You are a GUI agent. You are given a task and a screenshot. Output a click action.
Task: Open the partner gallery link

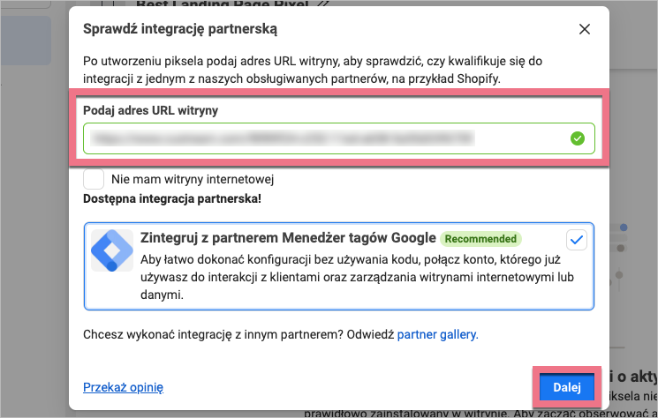tap(437, 334)
